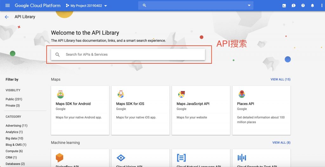Click the magnifier in top search bar
The image size is (325, 167).
coord(144,5)
